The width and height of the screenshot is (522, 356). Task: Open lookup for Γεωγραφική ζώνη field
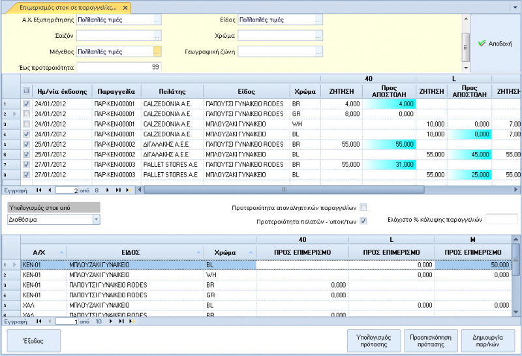pos(318,52)
